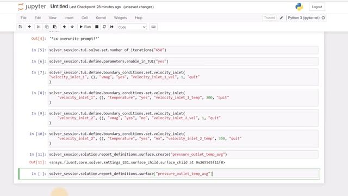Move the selected cell up

pyautogui.click(x=64, y=27)
